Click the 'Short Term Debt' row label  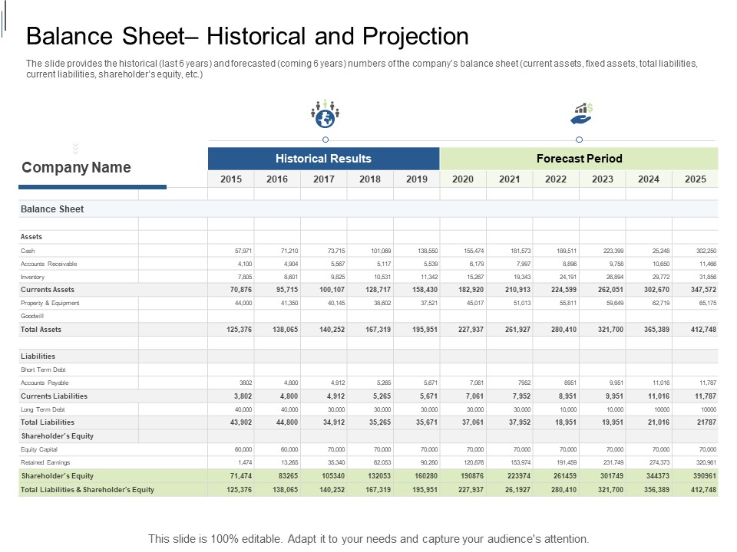[x=43, y=370]
